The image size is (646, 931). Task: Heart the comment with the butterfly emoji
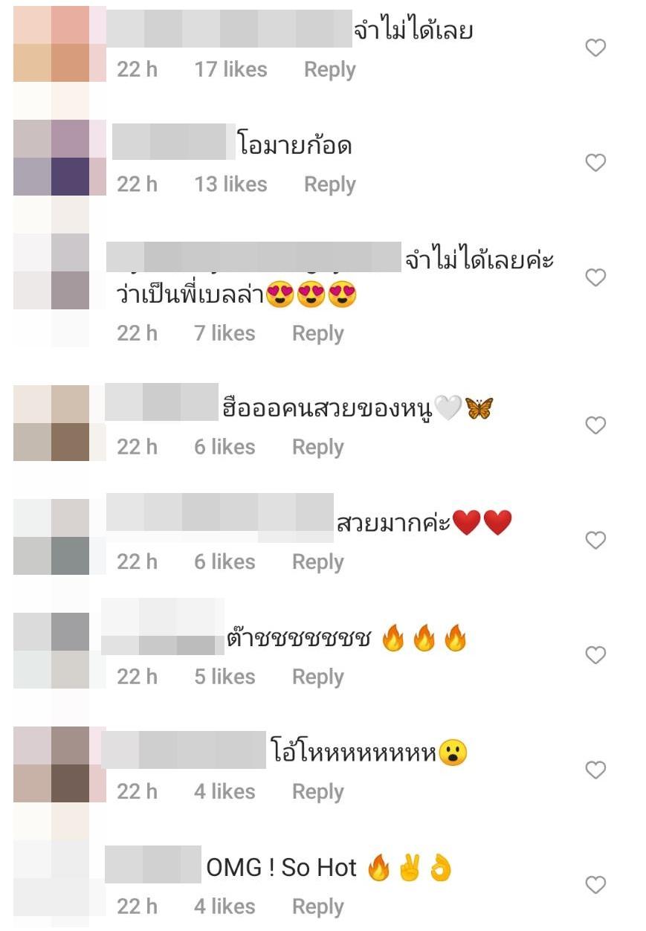click(595, 425)
